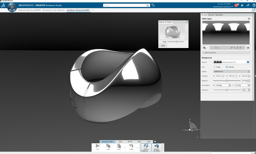The height and width of the screenshot is (154, 256).
Task: Click the XYZ axis robot in viewport
Action: click(191, 126)
